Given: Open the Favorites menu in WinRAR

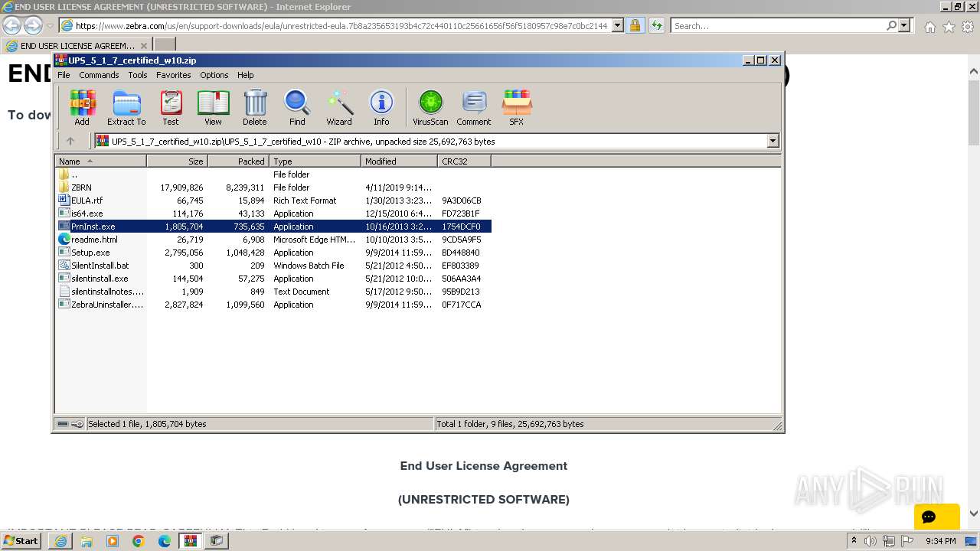Looking at the screenshot, I should point(174,75).
